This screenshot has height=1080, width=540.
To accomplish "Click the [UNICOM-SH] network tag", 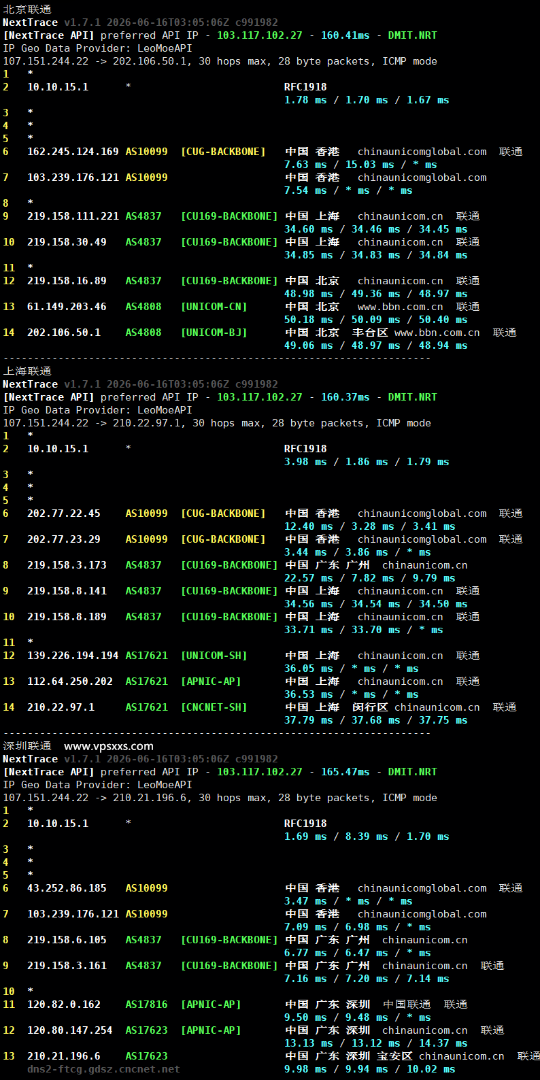I will tap(214, 656).
